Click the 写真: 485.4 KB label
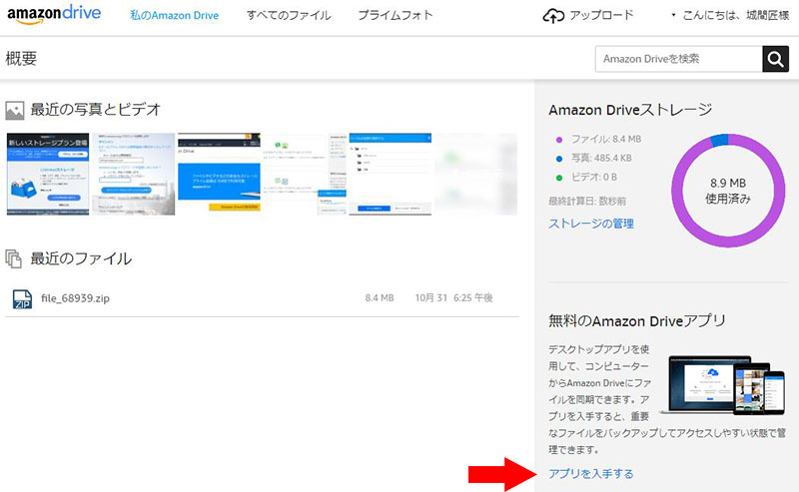The image size is (799, 492). coord(601,159)
